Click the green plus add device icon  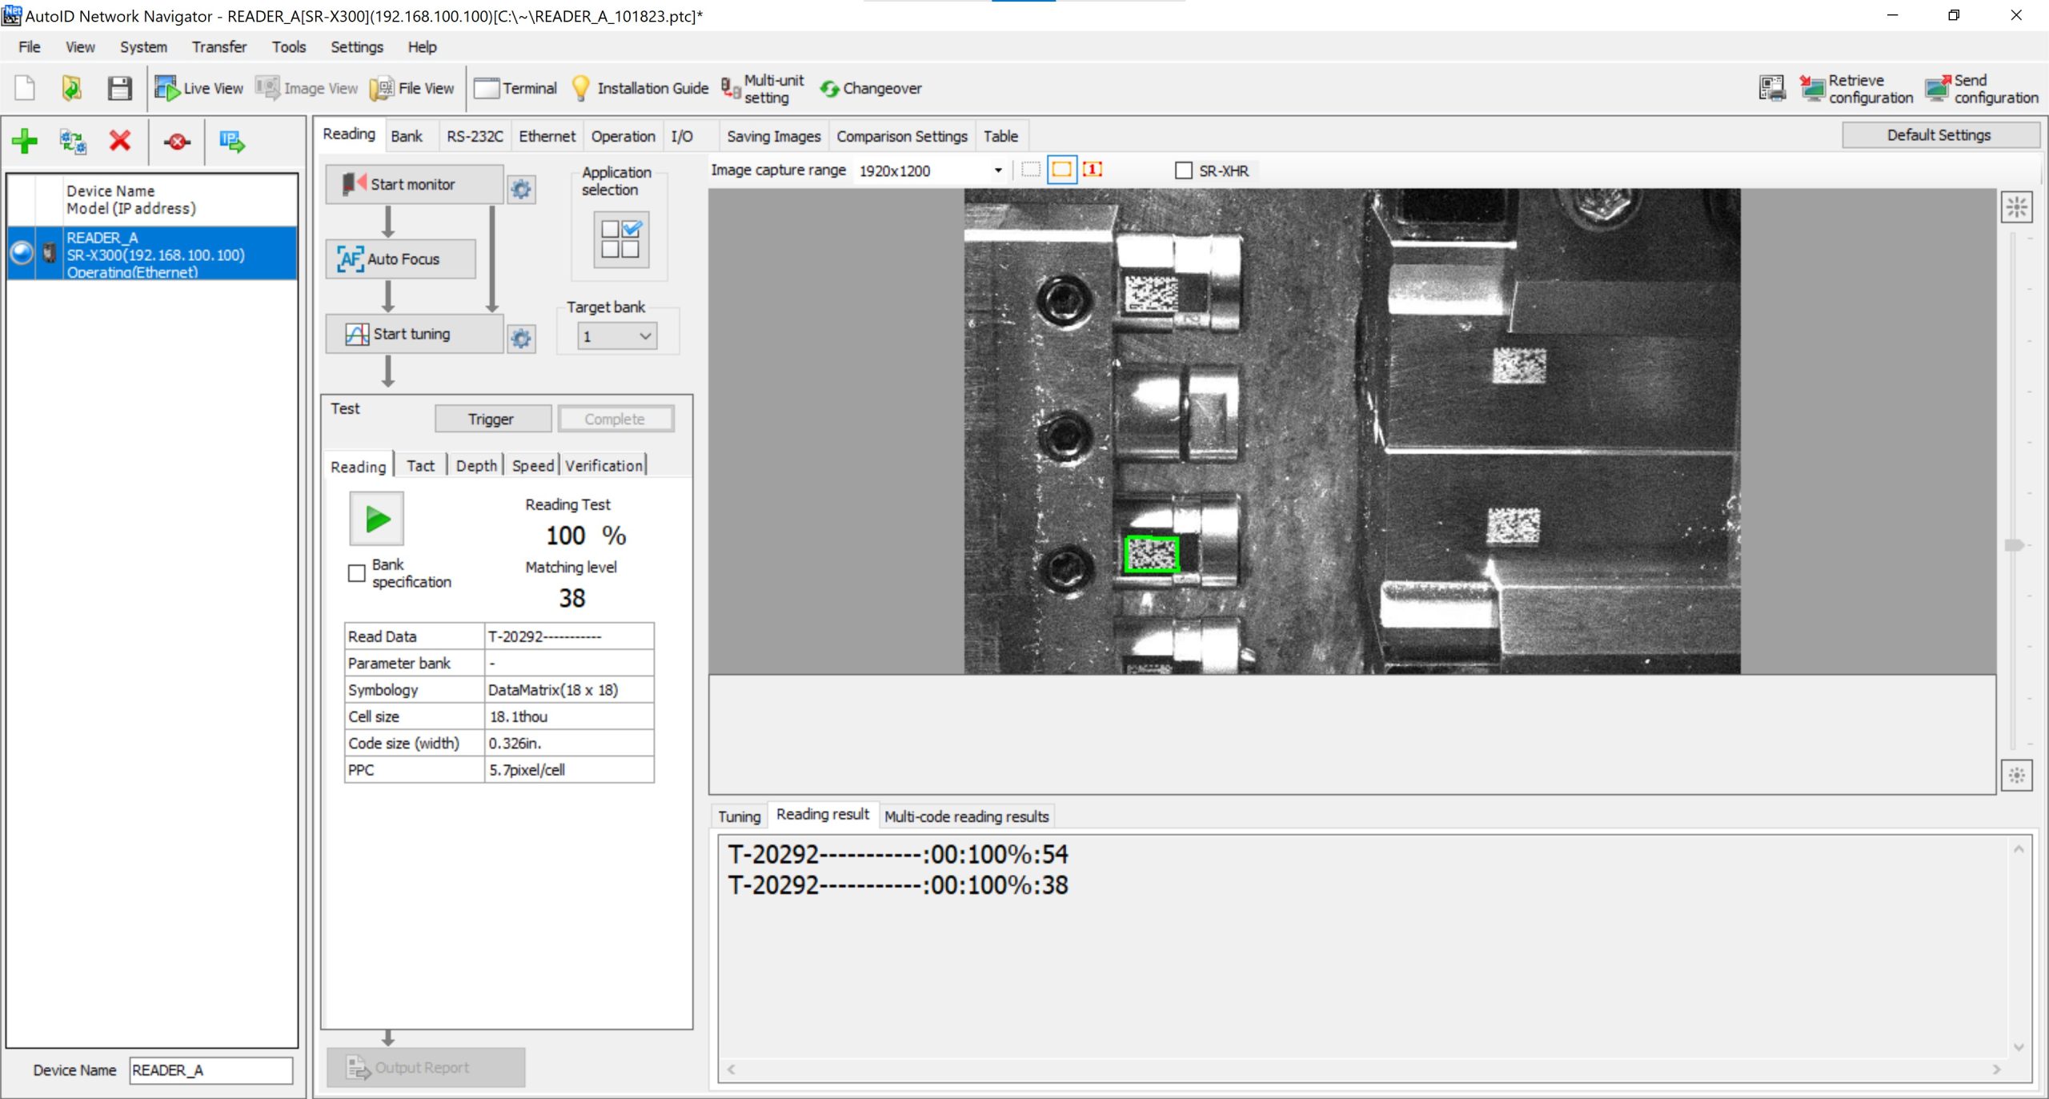tap(25, 142)
